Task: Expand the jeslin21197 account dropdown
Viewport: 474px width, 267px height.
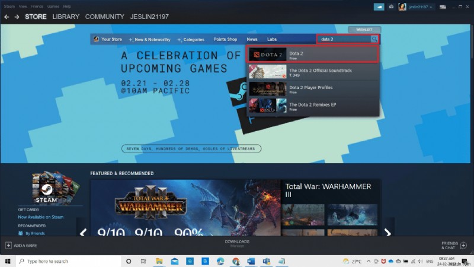Action: point(420,7)
